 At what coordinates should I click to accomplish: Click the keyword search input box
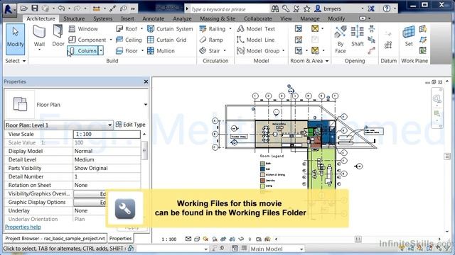(229, 9)
